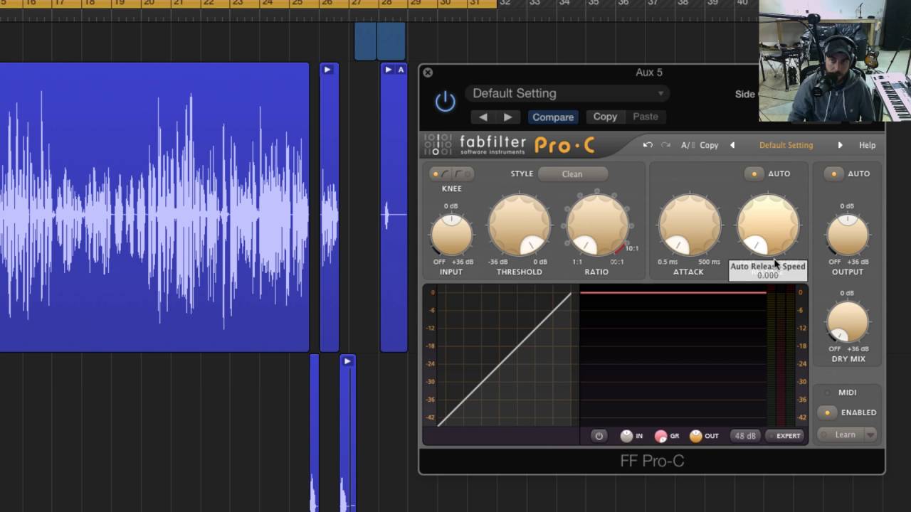Toggle the plugin power bypass button
The width and height of the screenshot is (911, 512).
(446, 102)
